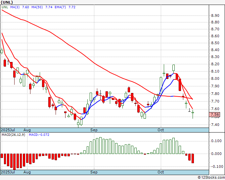The height and width of the screenshot is (180, 225).
Task: Click the (UNL) chart title
Action: tap(7, 2)
